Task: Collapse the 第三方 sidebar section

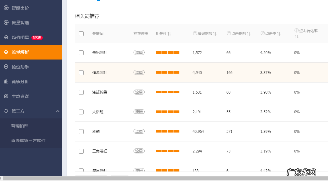Action: 58,111
